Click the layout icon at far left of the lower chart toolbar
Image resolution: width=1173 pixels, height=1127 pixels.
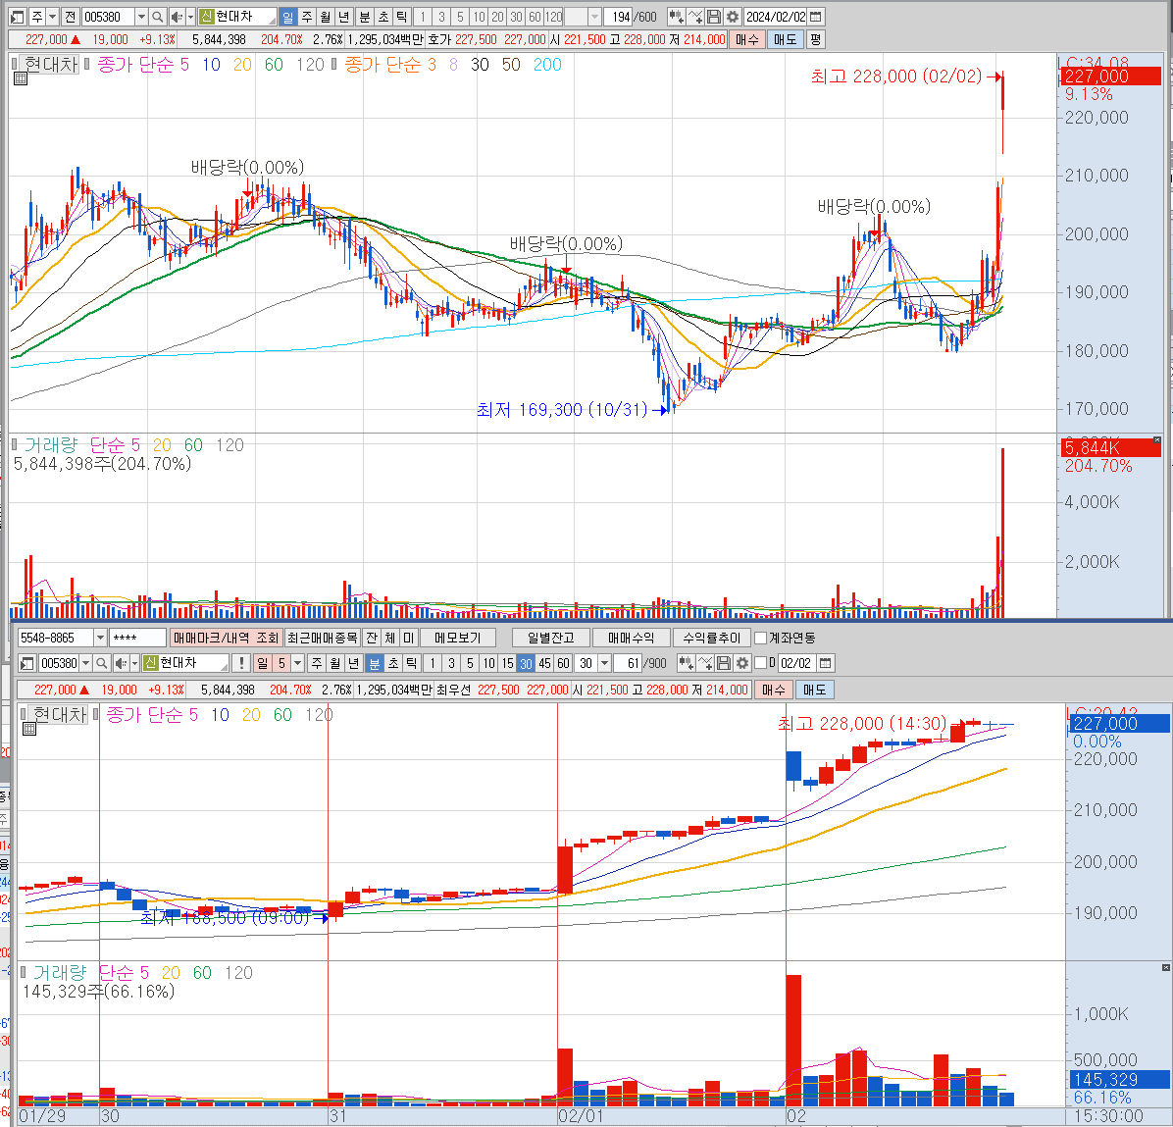pyautogui.click(x=26, y=663)
